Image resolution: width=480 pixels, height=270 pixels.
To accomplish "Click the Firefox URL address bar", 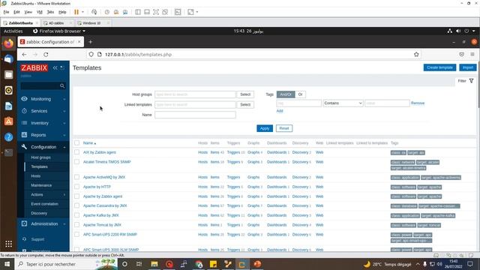I will 254,55.
